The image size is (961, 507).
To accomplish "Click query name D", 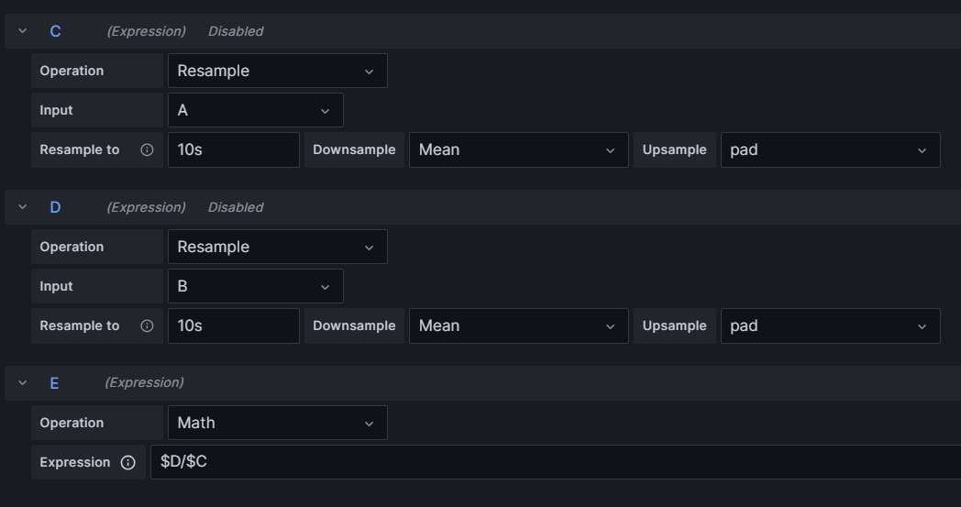I will [x=55, y=207].
